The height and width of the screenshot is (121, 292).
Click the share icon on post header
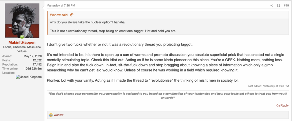272,6
